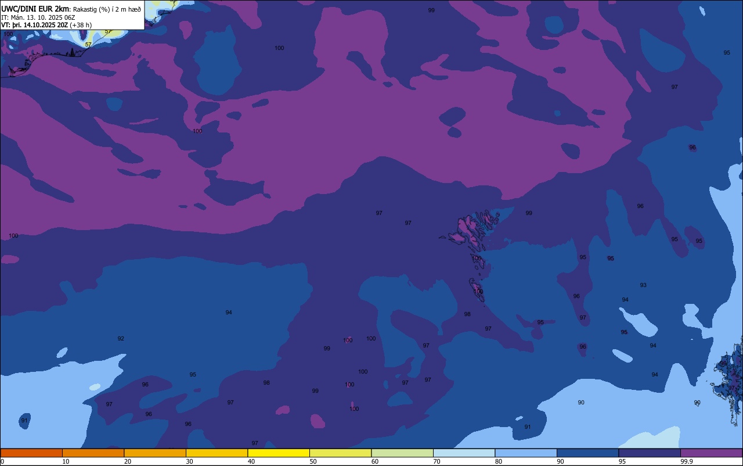
Task: Click the "93" humidity value on map
Action: coord(643,285)
